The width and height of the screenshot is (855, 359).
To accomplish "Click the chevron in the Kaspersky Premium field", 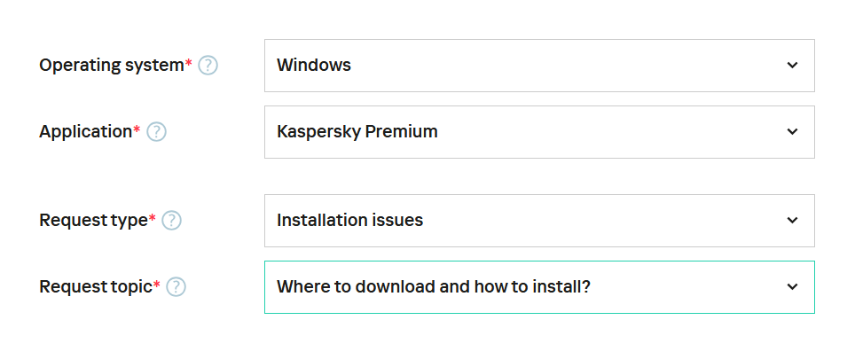I will 792,132.
